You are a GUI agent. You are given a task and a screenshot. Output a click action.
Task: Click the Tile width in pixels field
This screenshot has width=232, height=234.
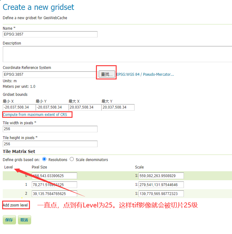50,129
